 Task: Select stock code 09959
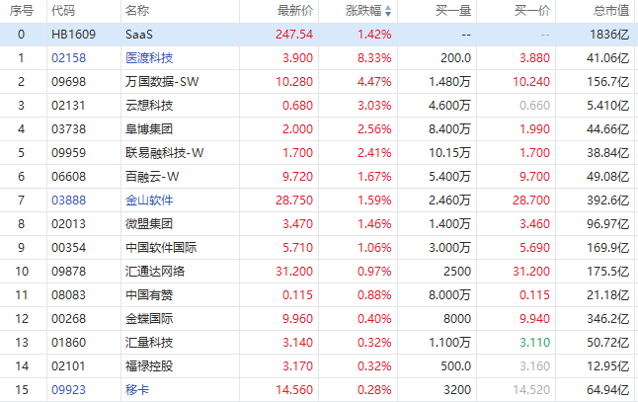click(69, 152)
